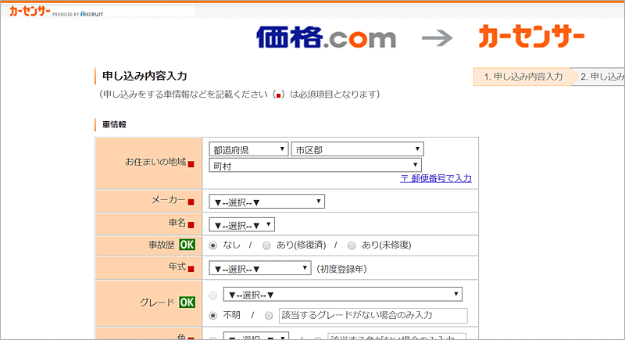Open the 年式 year dropdown
The height and width of the screenshot is (340, 625).
(x=260, y=268)
